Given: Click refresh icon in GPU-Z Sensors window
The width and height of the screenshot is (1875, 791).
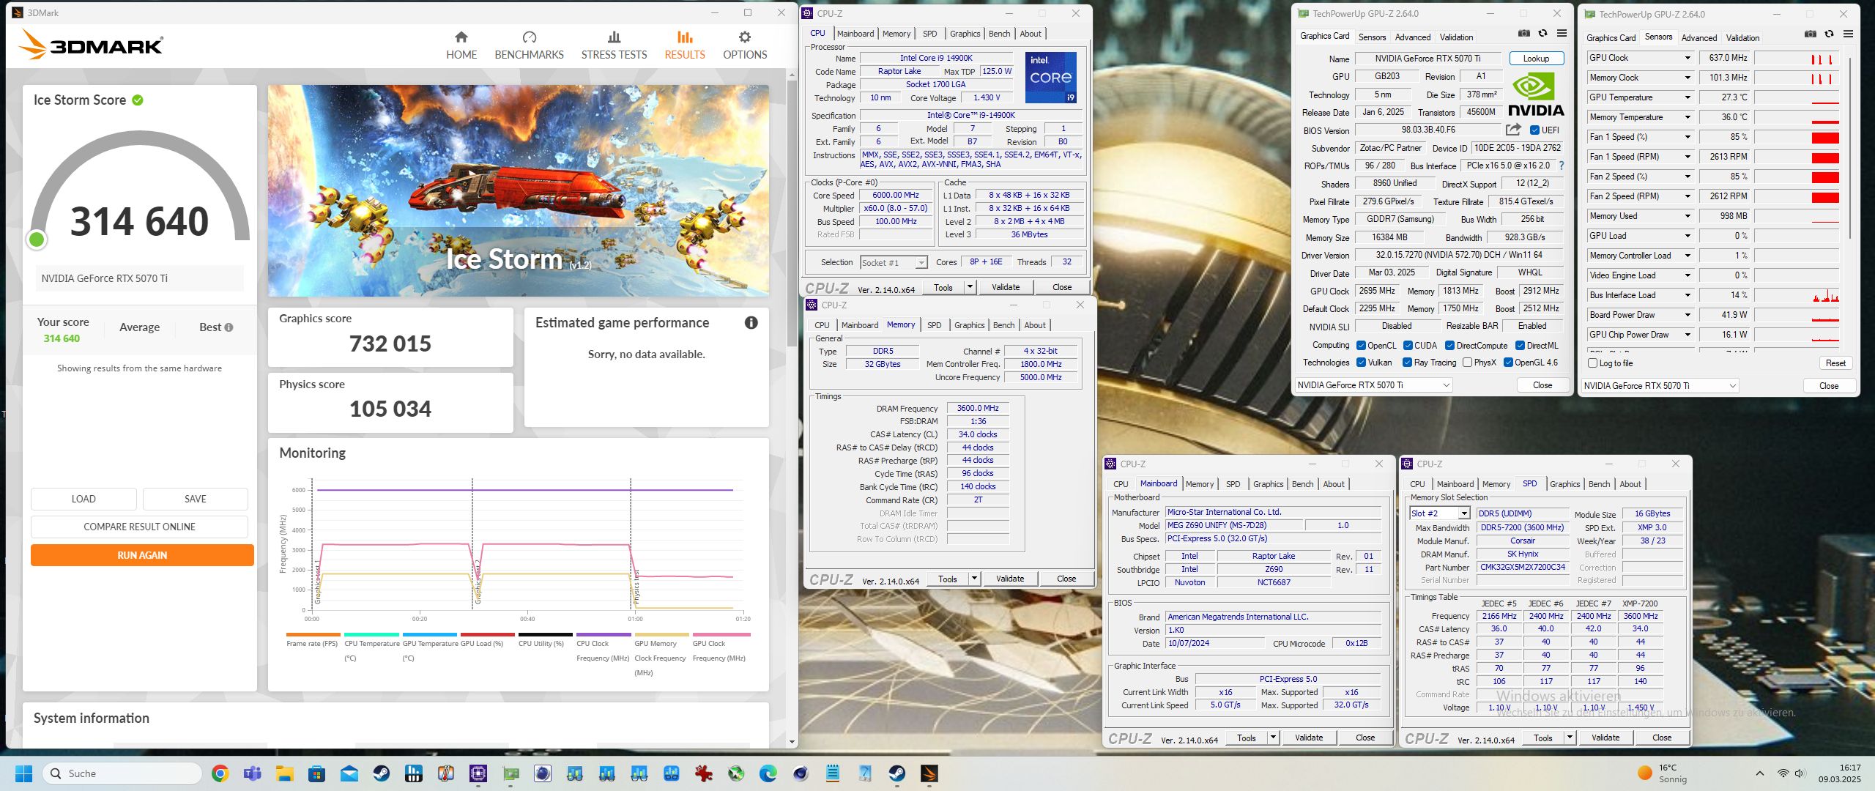Looking at the screenshot, I should click(x=1829, y=34).
